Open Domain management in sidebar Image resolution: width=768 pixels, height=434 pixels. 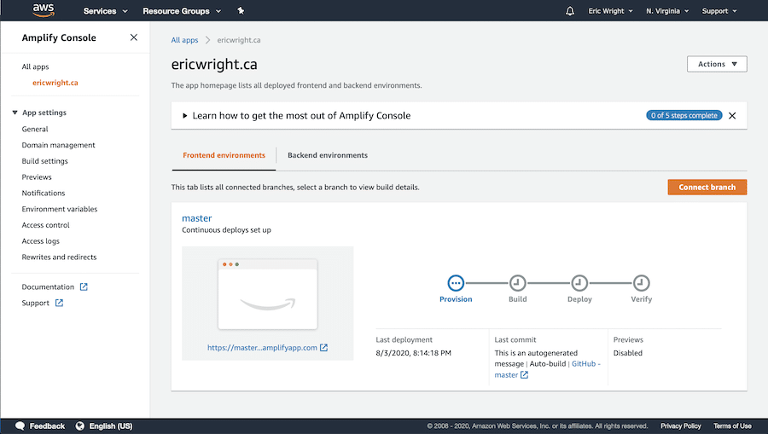coord(58,145)
